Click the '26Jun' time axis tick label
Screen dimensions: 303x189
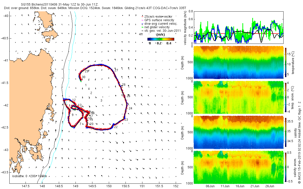[x=270, y=186]
